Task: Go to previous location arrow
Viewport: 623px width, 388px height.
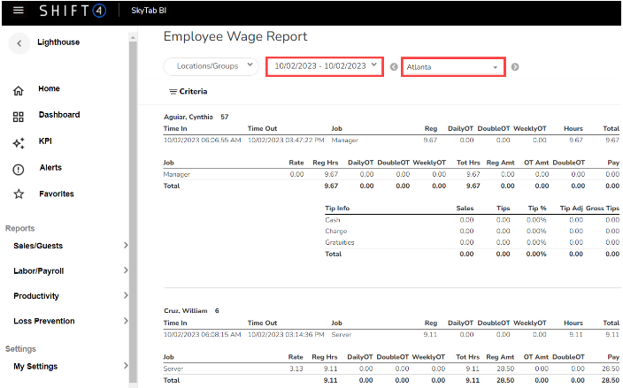Action: point(394,66)
